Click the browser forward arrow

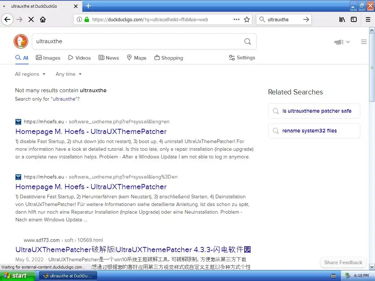(x=19, y=19)
